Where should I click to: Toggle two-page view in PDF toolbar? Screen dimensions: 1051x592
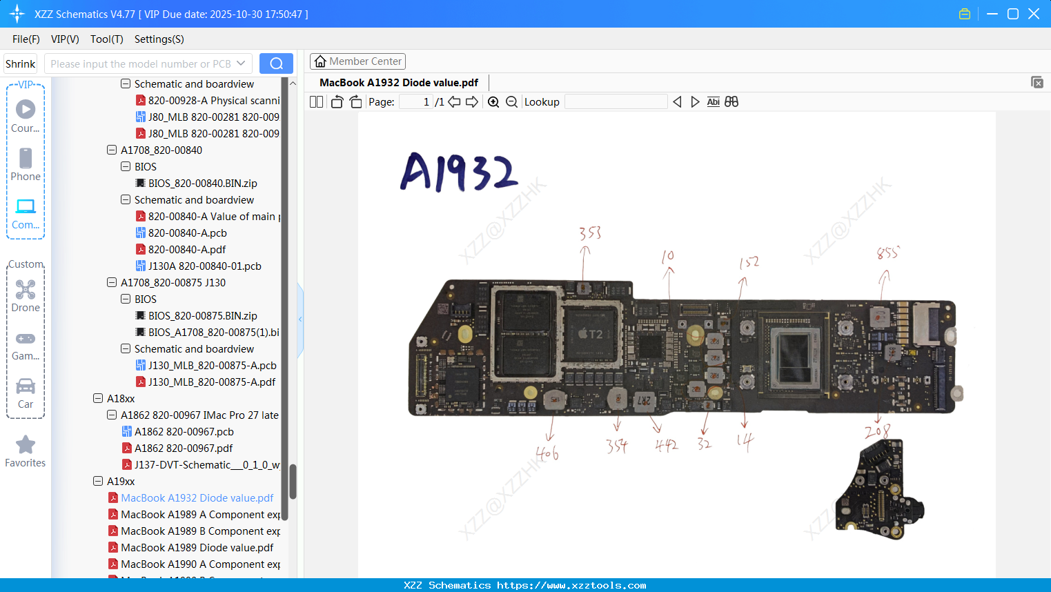pyautogui.click(x=316, y=102)
